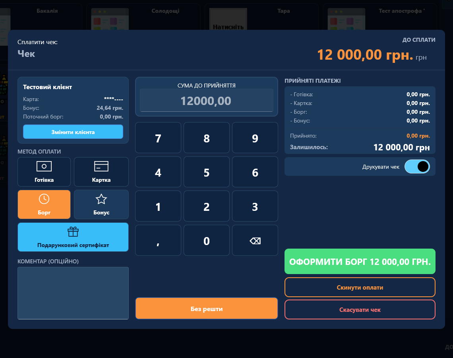Tap the comma key on the keypad
The width and height of the screenshot is (453, 358).
click(158, 241)
